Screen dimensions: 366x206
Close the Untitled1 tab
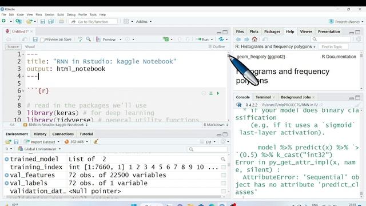(31, 31)
